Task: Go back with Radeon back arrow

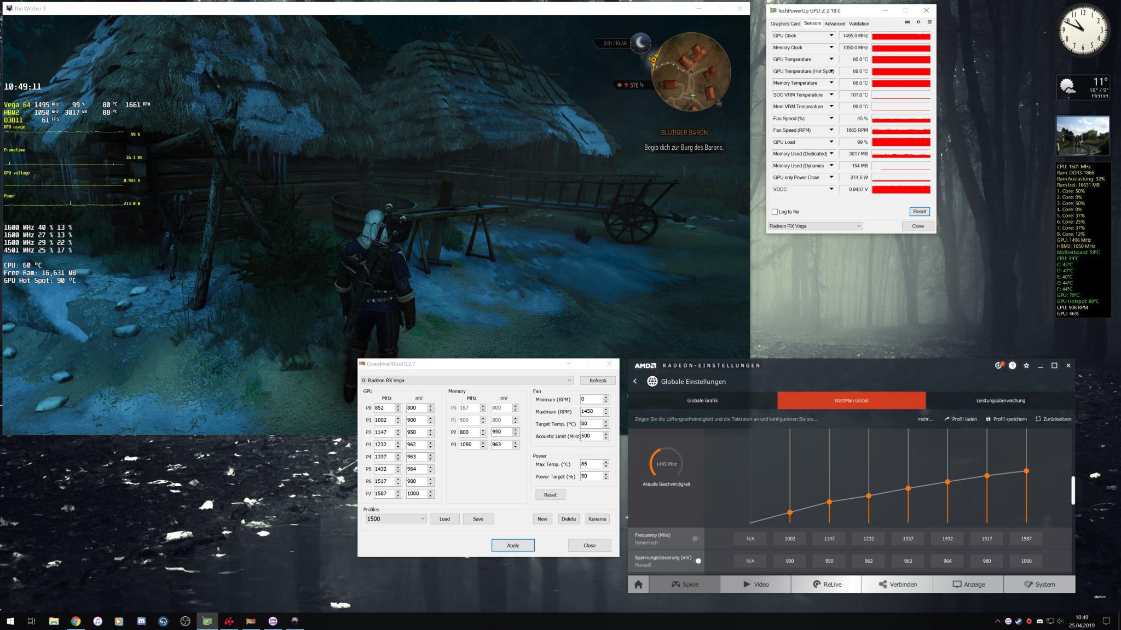Action: point(635,381)
